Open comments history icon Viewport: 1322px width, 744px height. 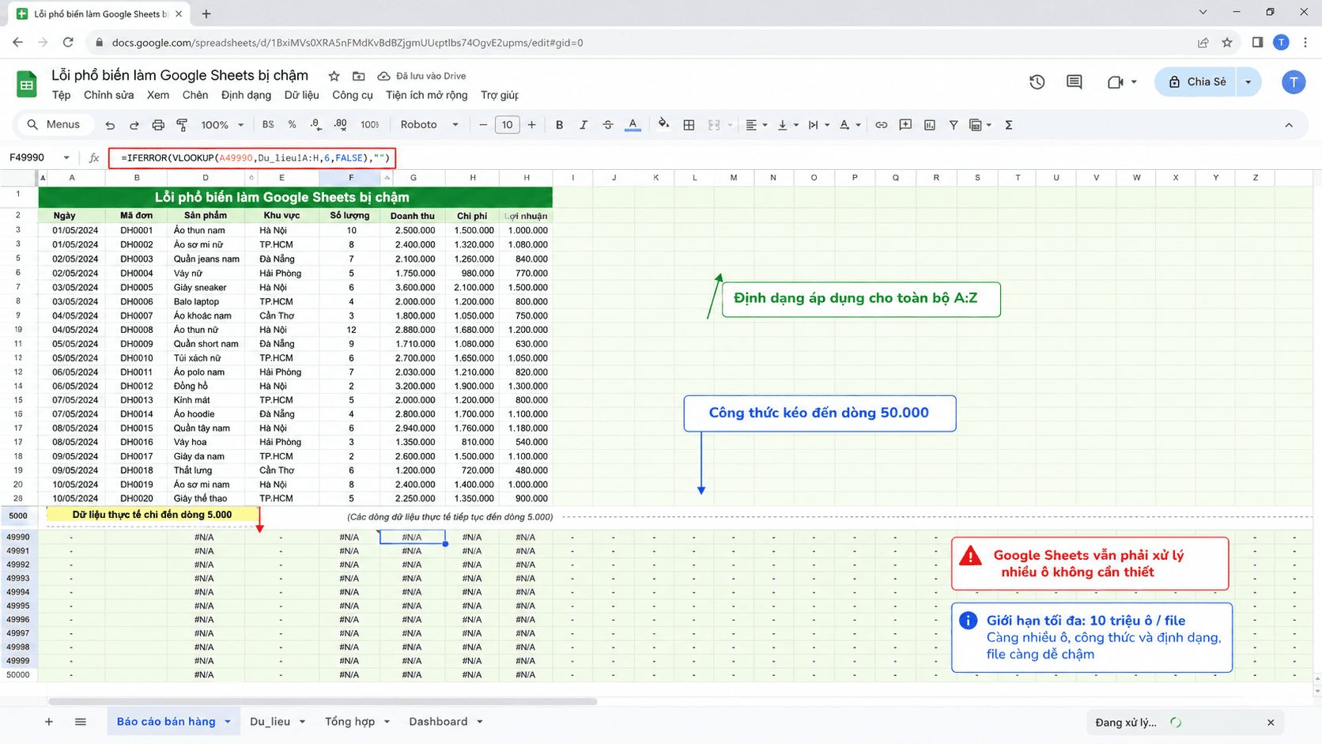(1074, 81)
